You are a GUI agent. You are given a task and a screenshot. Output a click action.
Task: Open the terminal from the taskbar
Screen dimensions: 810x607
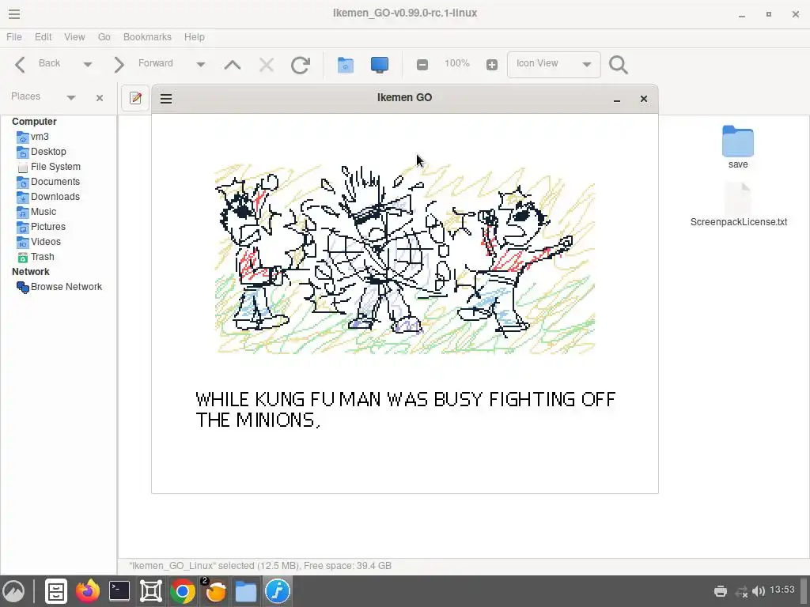coord(119,591)
